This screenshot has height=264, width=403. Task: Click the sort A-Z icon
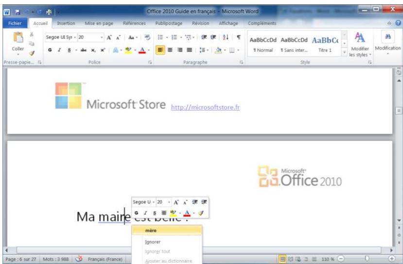tap(226, 38)
